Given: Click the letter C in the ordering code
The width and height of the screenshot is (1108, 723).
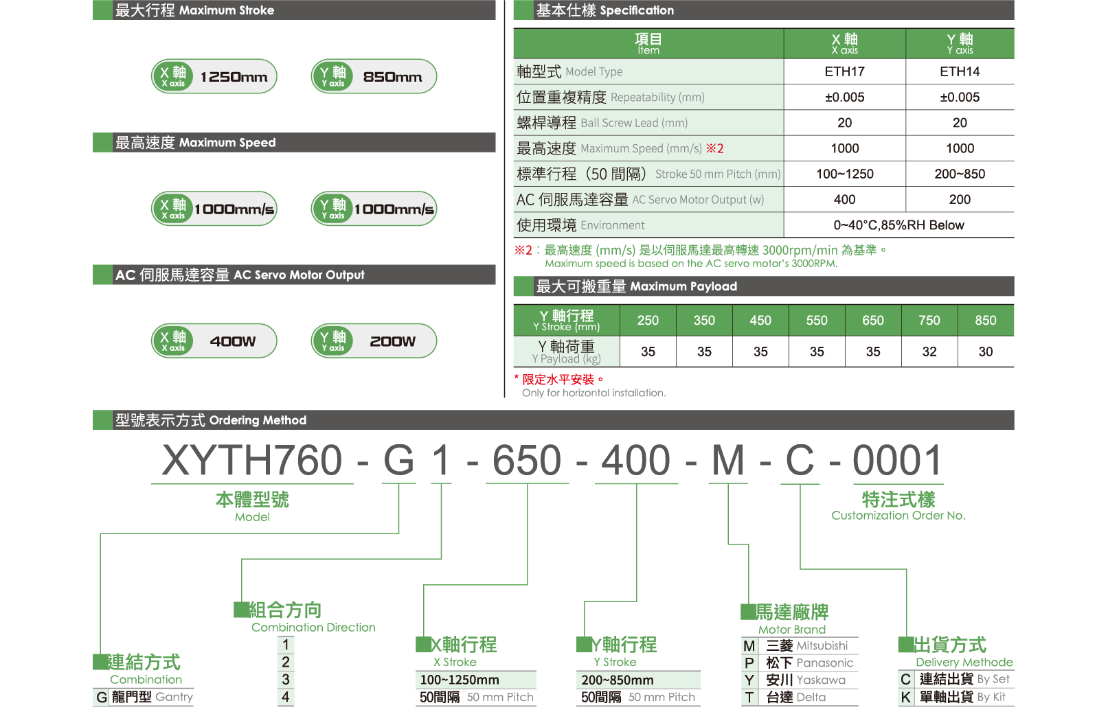Looking at the screenshot, I should (x=800, y=460).
